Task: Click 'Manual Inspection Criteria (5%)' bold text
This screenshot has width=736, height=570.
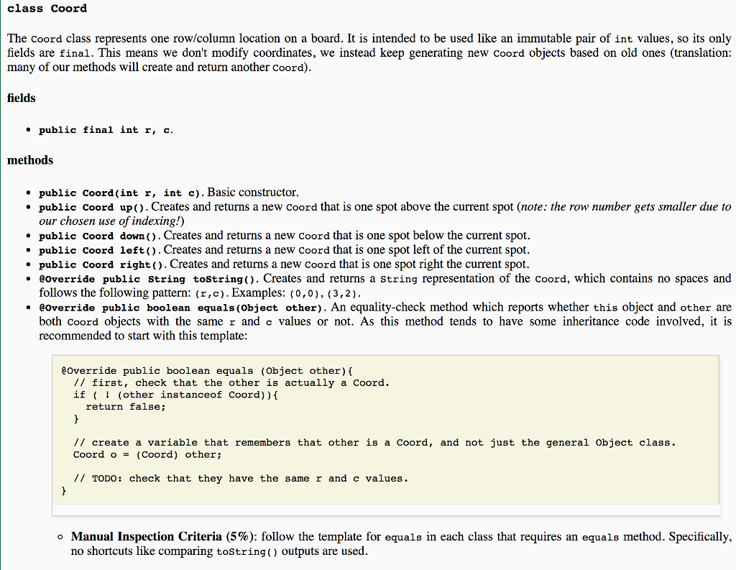Action: point(162,537)
